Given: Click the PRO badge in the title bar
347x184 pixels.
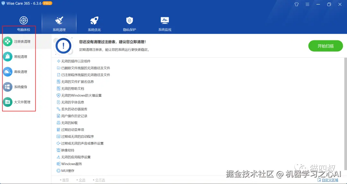Looking at the screenshot, I should [47, 3].
